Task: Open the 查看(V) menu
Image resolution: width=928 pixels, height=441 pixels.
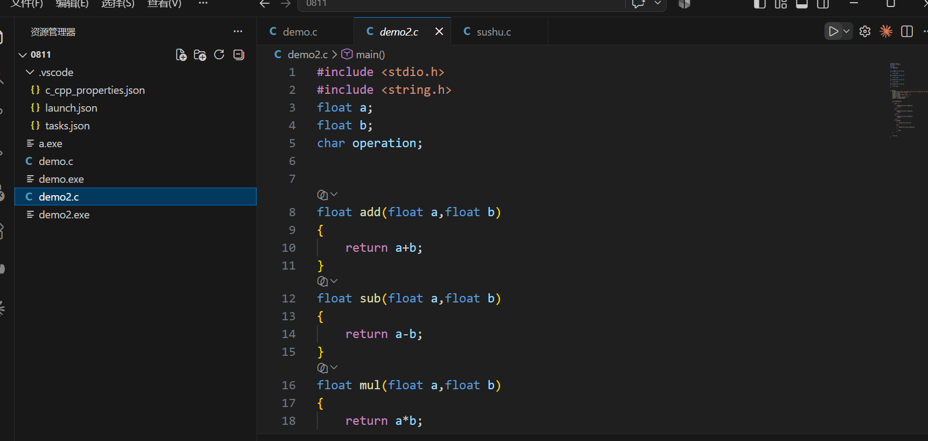Action: 164,4
